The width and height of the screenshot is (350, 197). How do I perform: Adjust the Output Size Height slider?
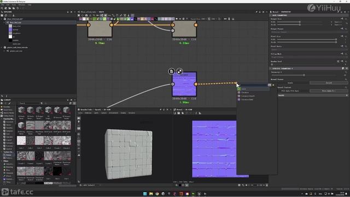pos(300,25)
